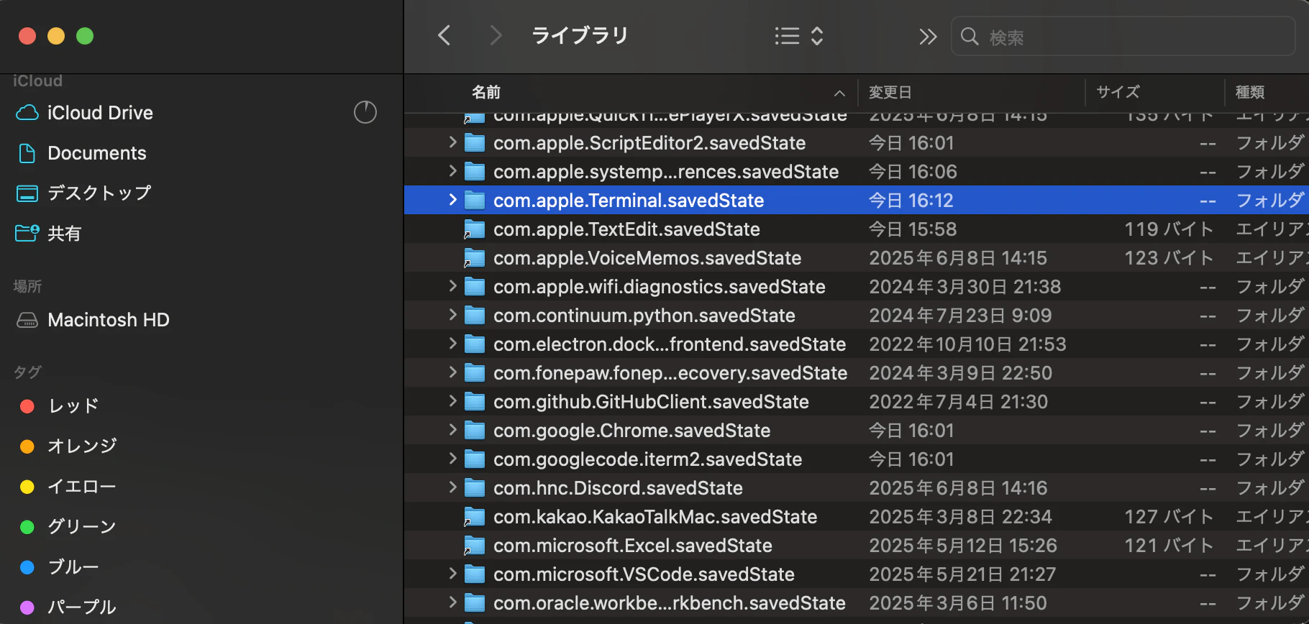This screenshot has height=624, width=1309.
Task: Select com.oracle.workbe...rkbench.savedState name
Action: (670, 603)
